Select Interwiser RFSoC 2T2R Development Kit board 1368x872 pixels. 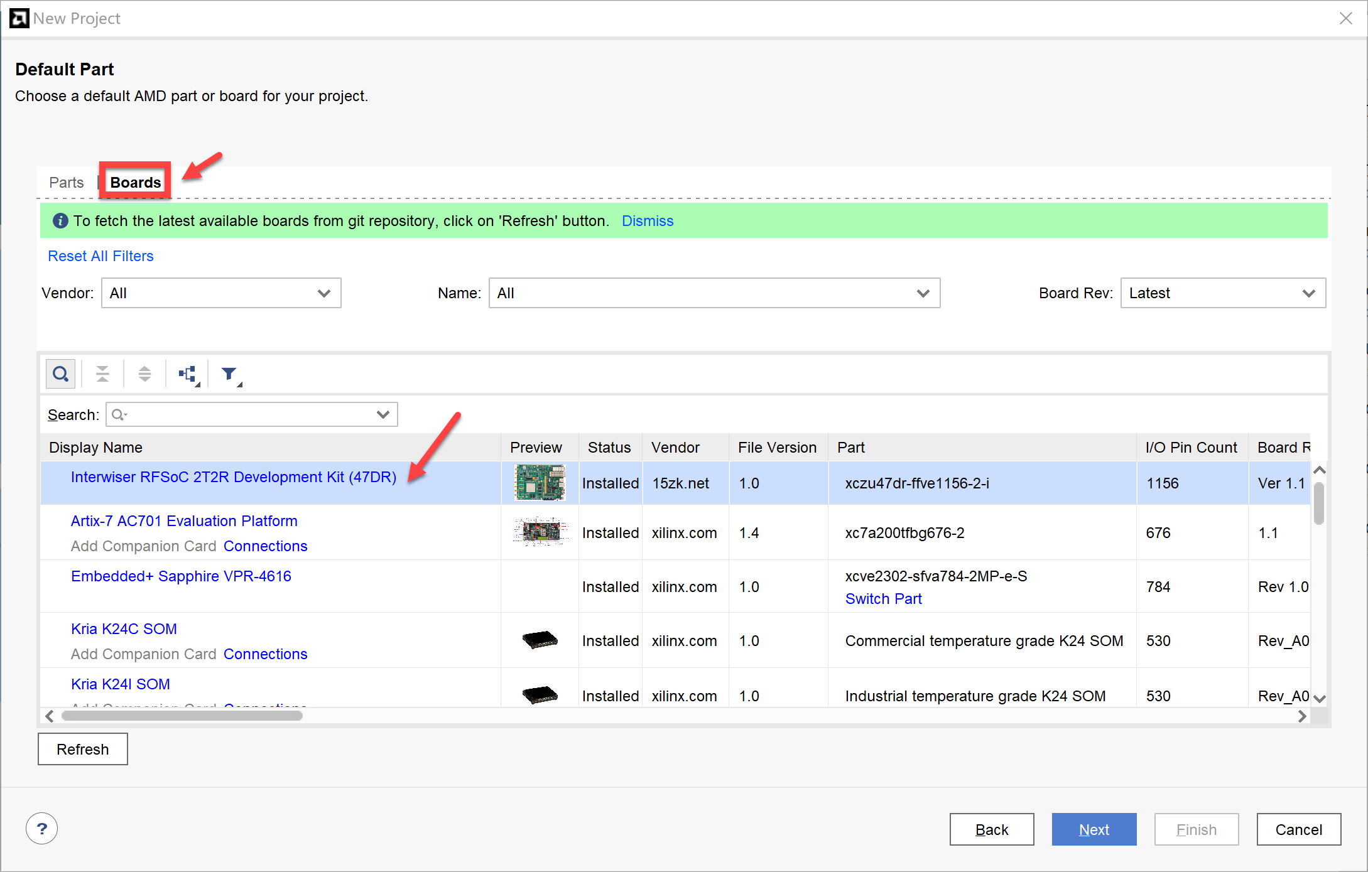coord(234,477)
